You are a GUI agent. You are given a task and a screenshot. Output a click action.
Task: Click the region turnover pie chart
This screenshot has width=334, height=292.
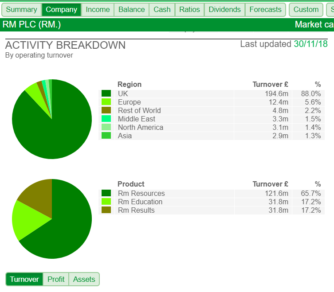pos(52,119)
